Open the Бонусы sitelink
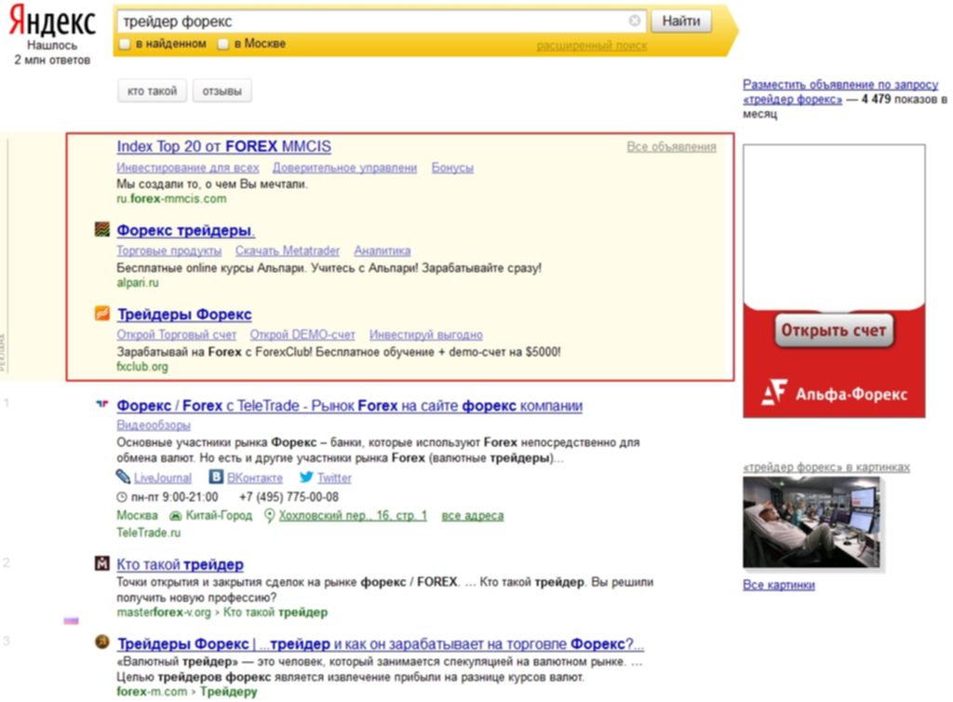This screenshot has height=702, width=953. point(452,168)
